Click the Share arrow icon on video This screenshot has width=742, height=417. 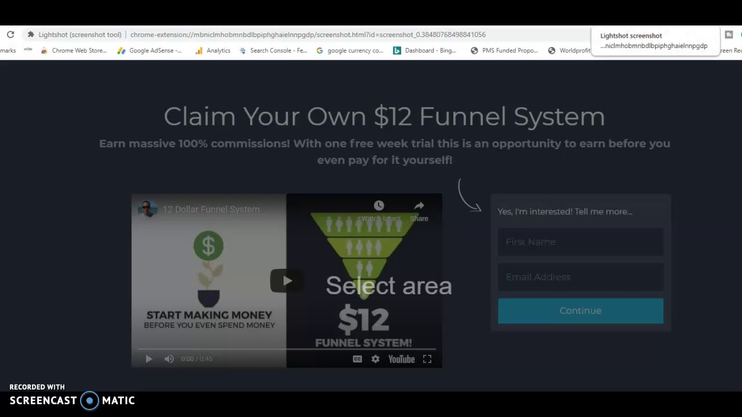coord(419,206)
